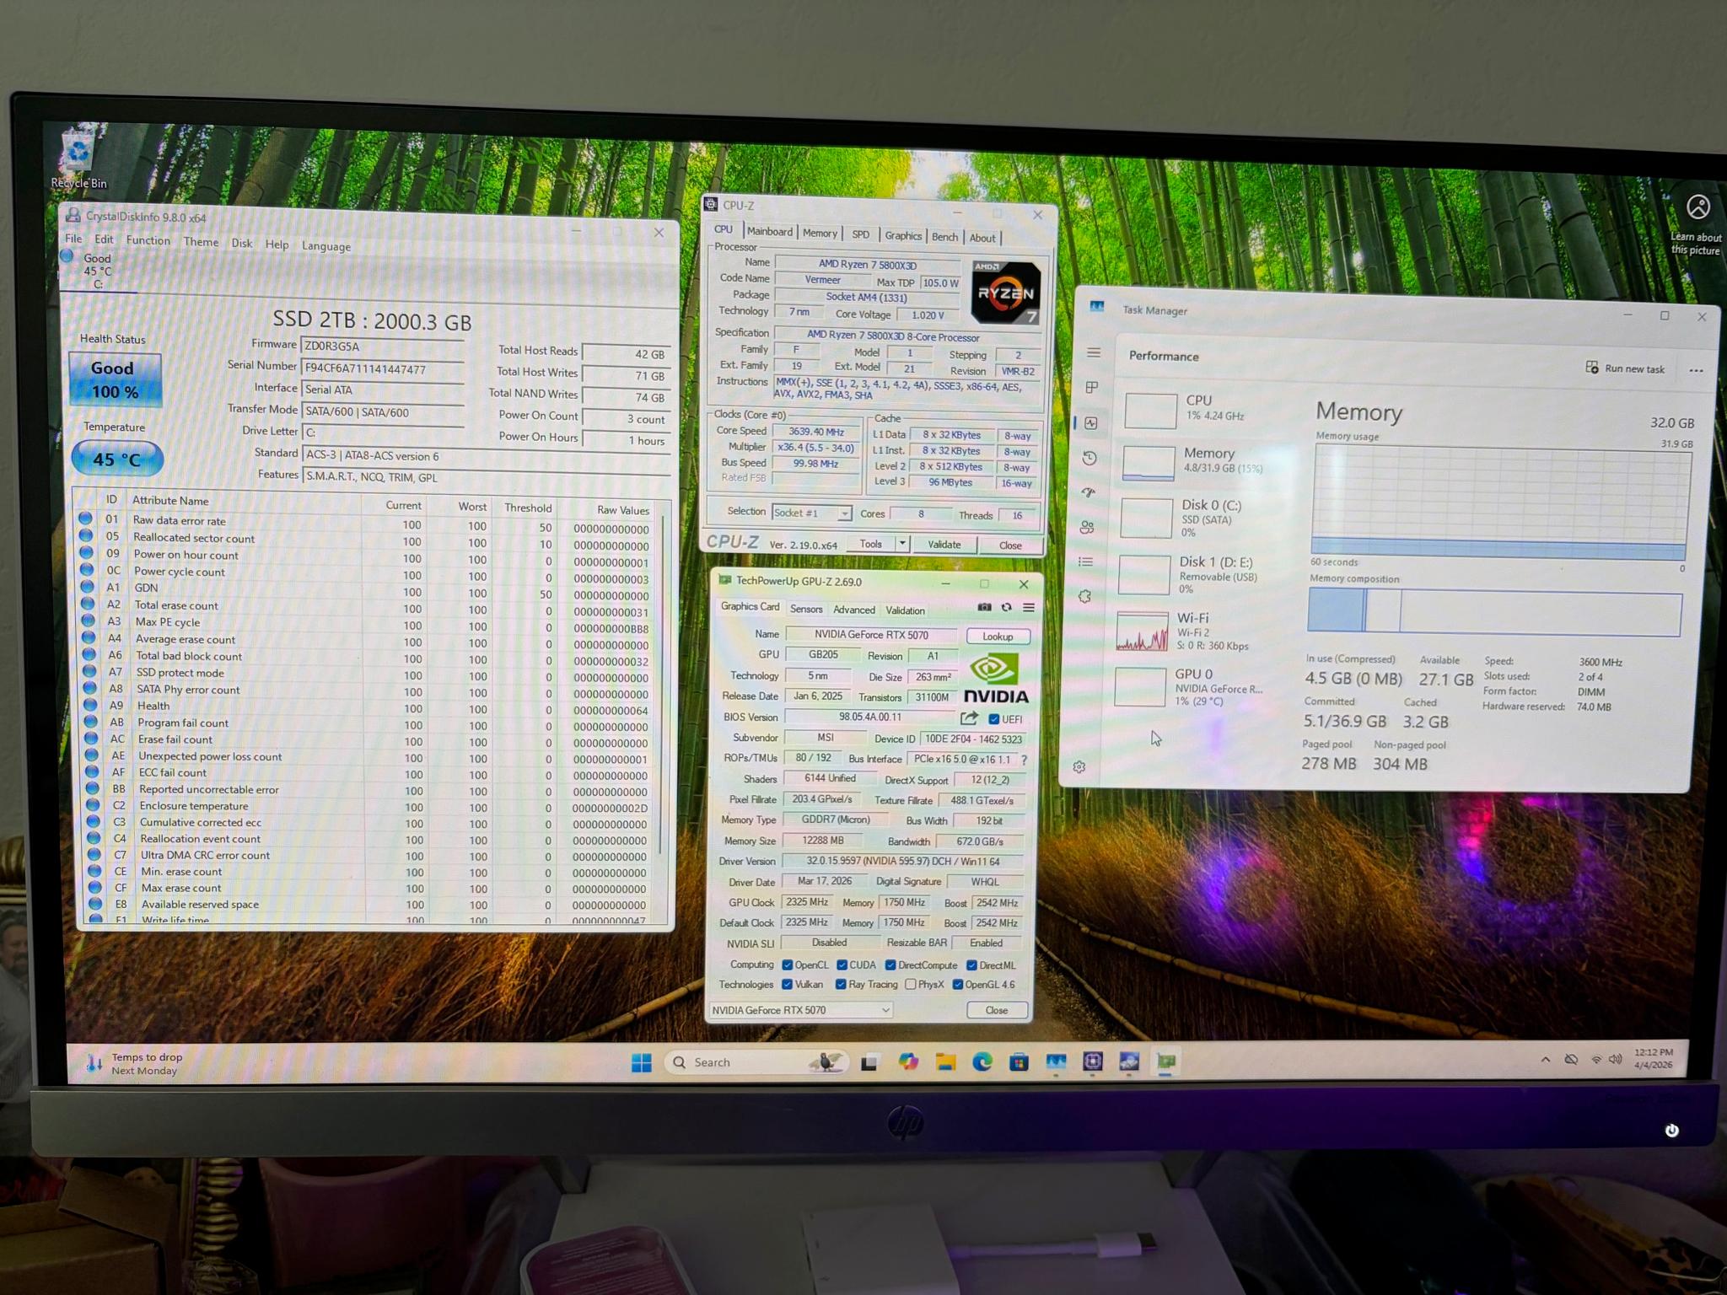This screenshot has width=1727, height=1295.
Task: Open the GPU-Z hamburger menu icon
Action: click(1029, 607)
